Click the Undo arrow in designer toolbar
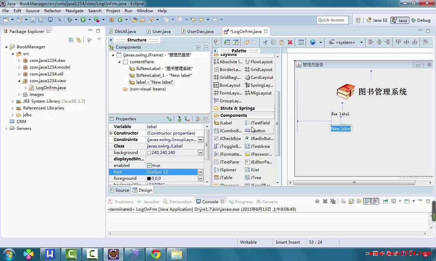The height and width of the screenshot is (261, 436). (x=246, y=42)
